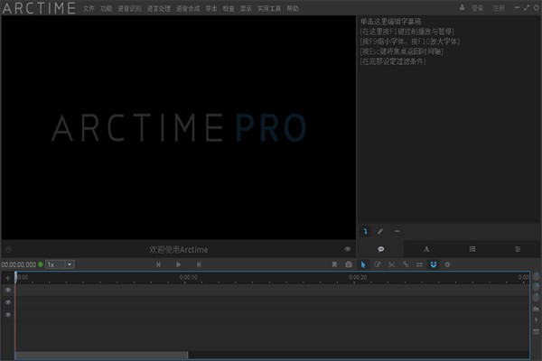The height and width of the screenshot is (361, 542).
Task: Click the user account icon
Action: (462, 7)
